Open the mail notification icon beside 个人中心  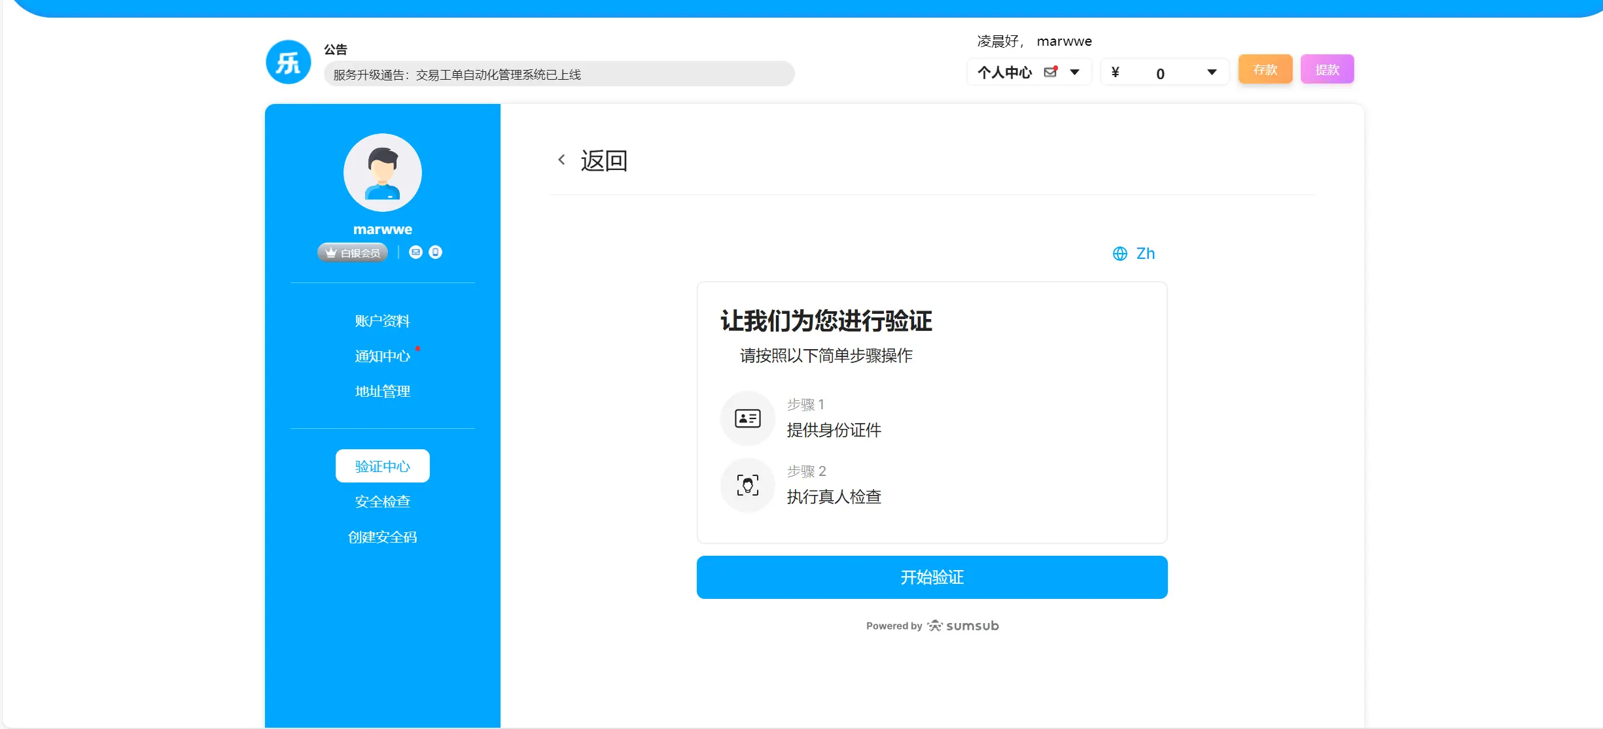pos(1051,72)
